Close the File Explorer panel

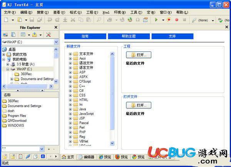coord(56,27)
